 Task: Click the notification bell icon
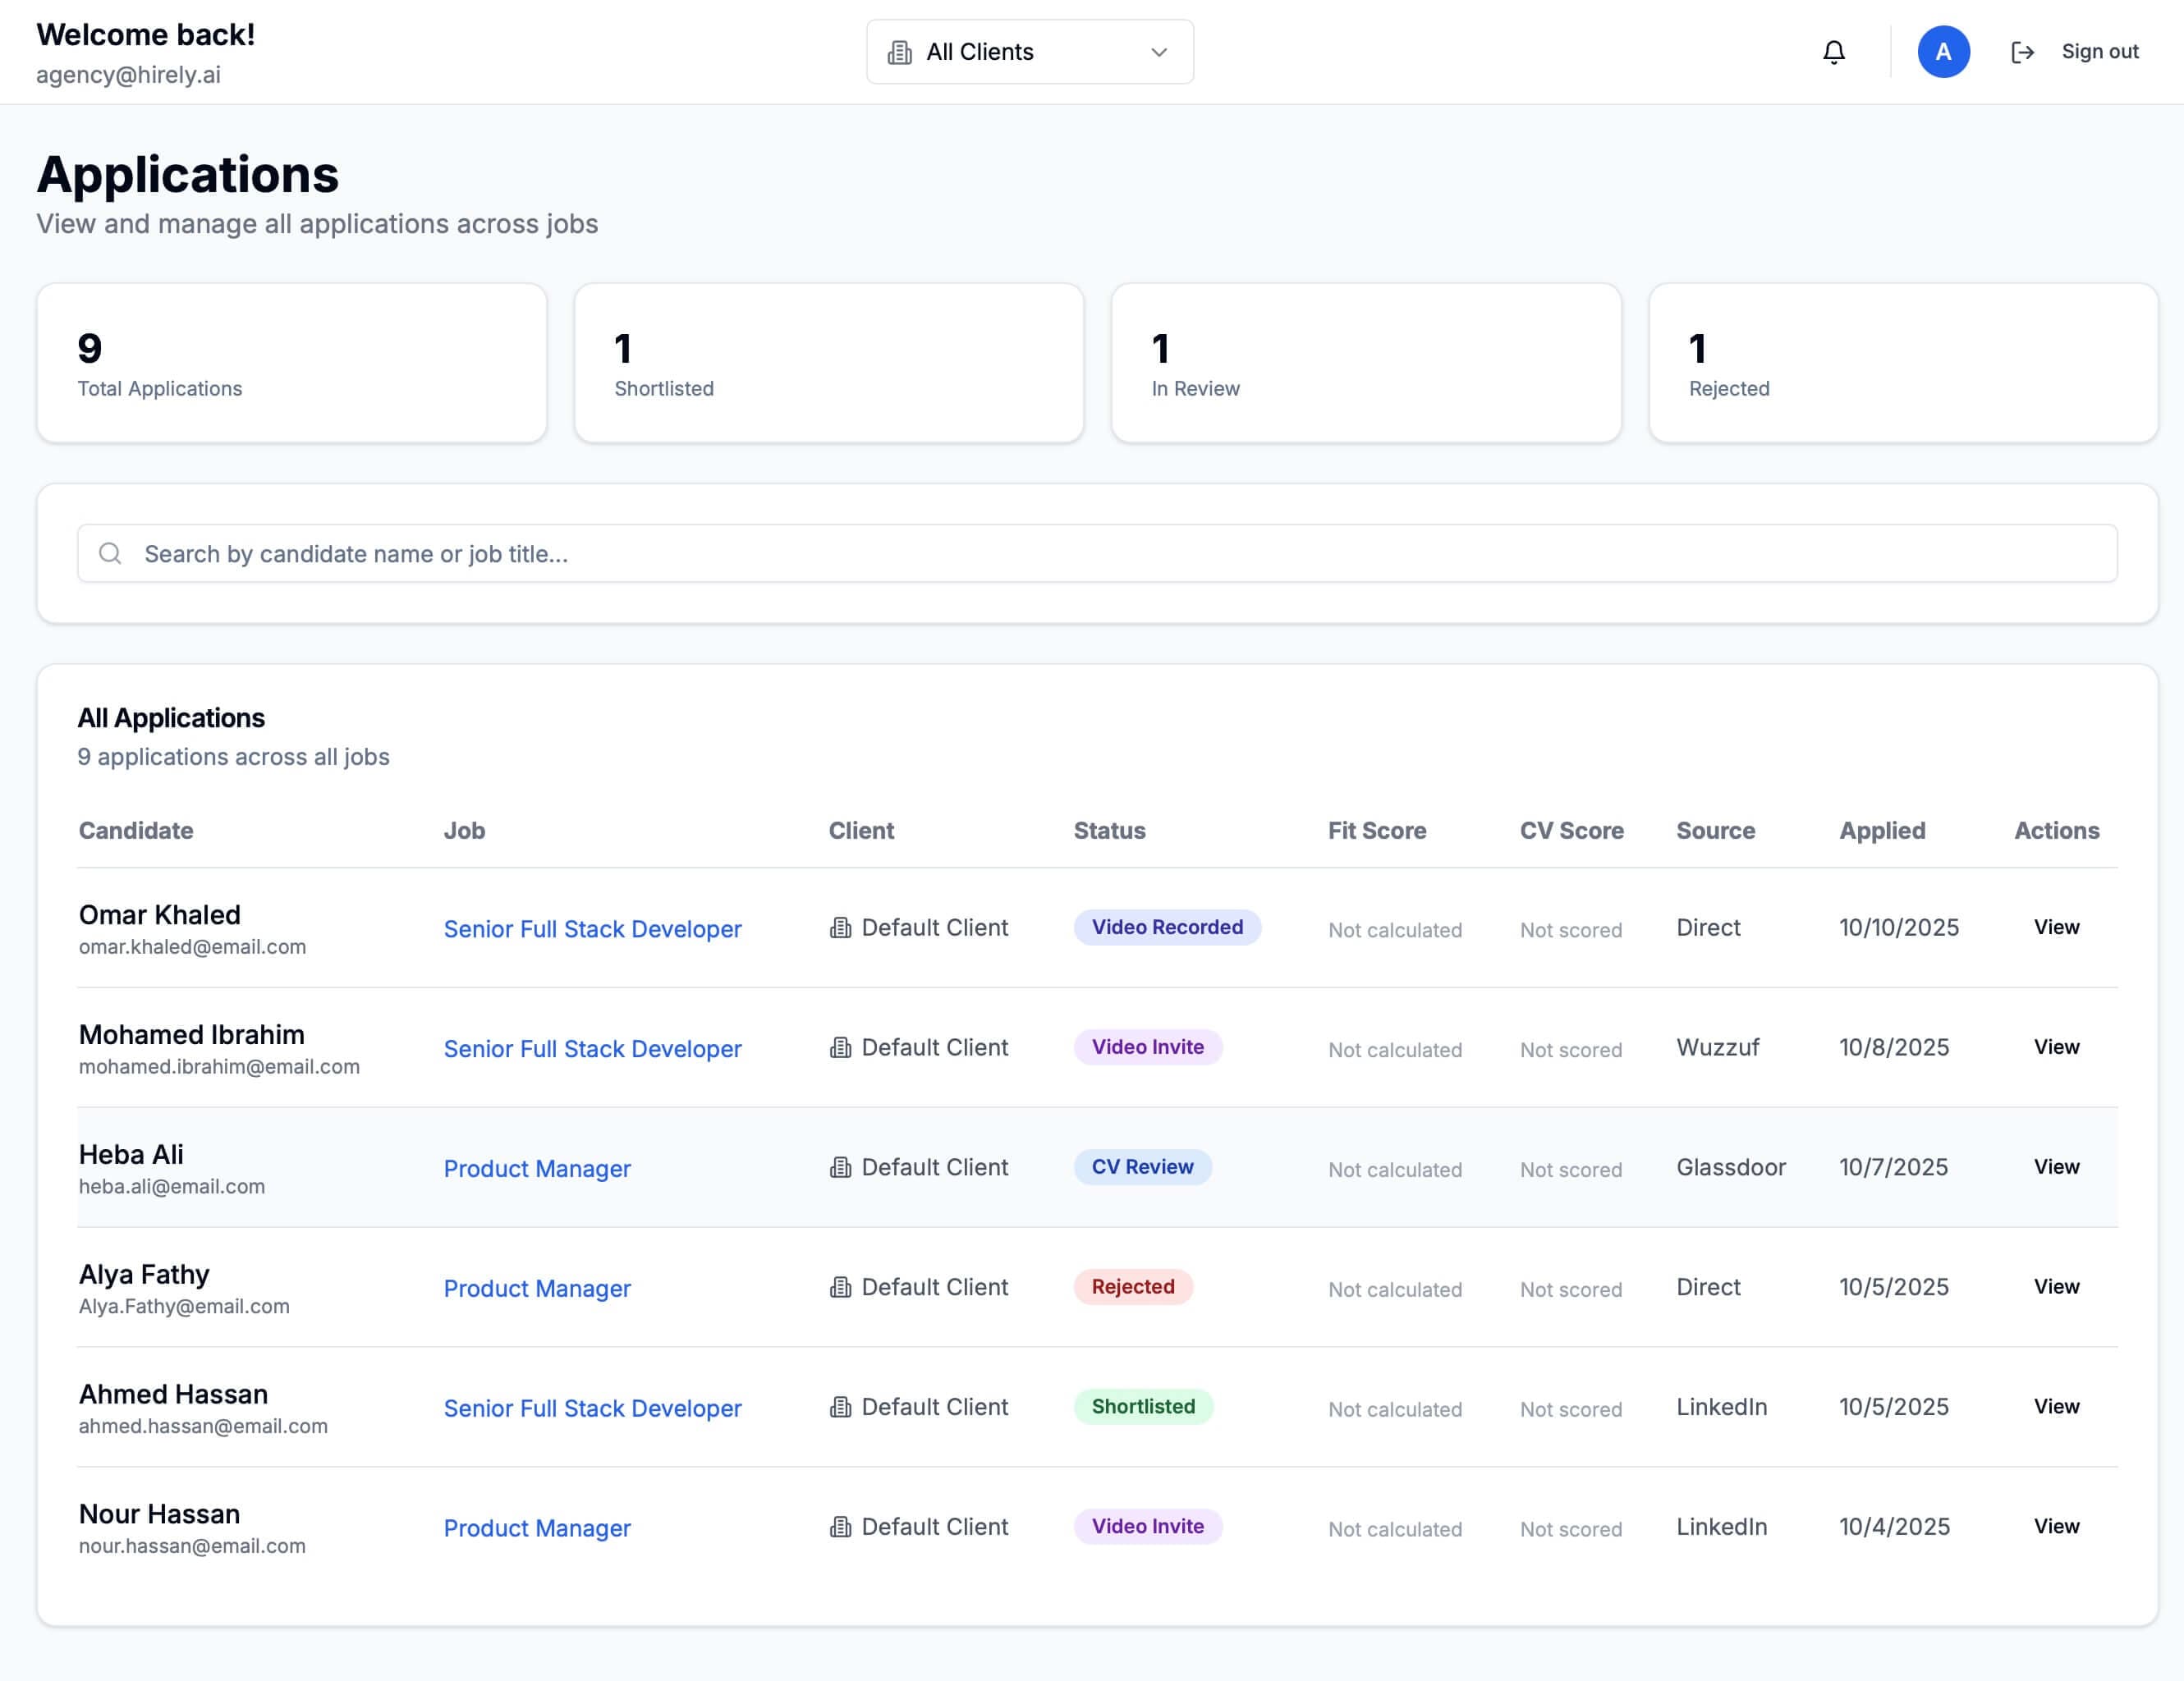(x=1834, y=51)
